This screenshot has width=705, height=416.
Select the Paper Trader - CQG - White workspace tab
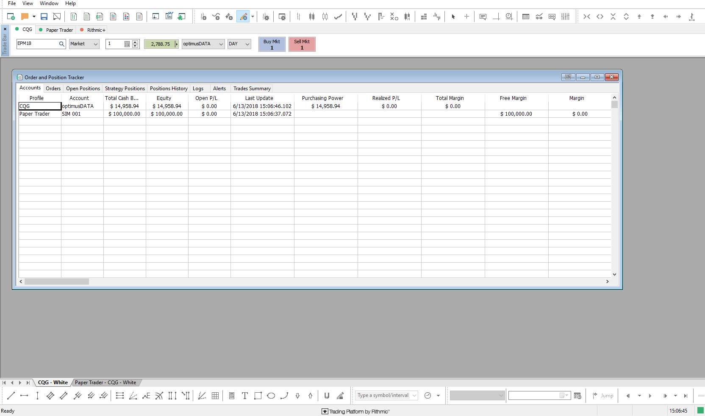[x=105, y=383]
